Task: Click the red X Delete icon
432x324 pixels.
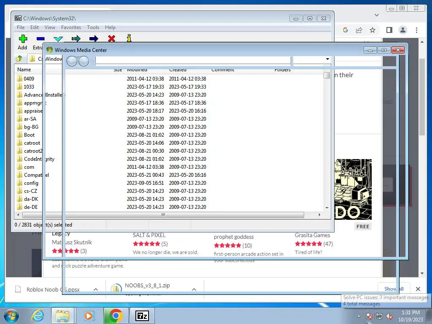Action: (111, 38)
